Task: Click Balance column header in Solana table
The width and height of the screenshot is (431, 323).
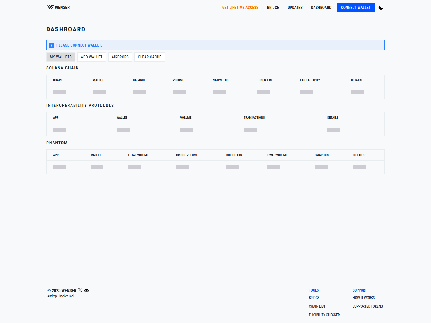Action: [x=139, y=80]
